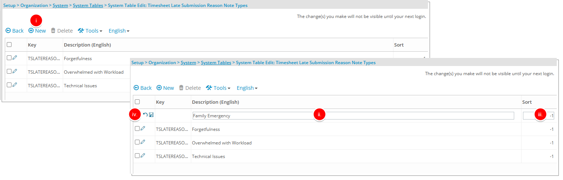Select Overwhelmed with Workload text in front window
Screen dimensions: 563x180
[222, 143]
